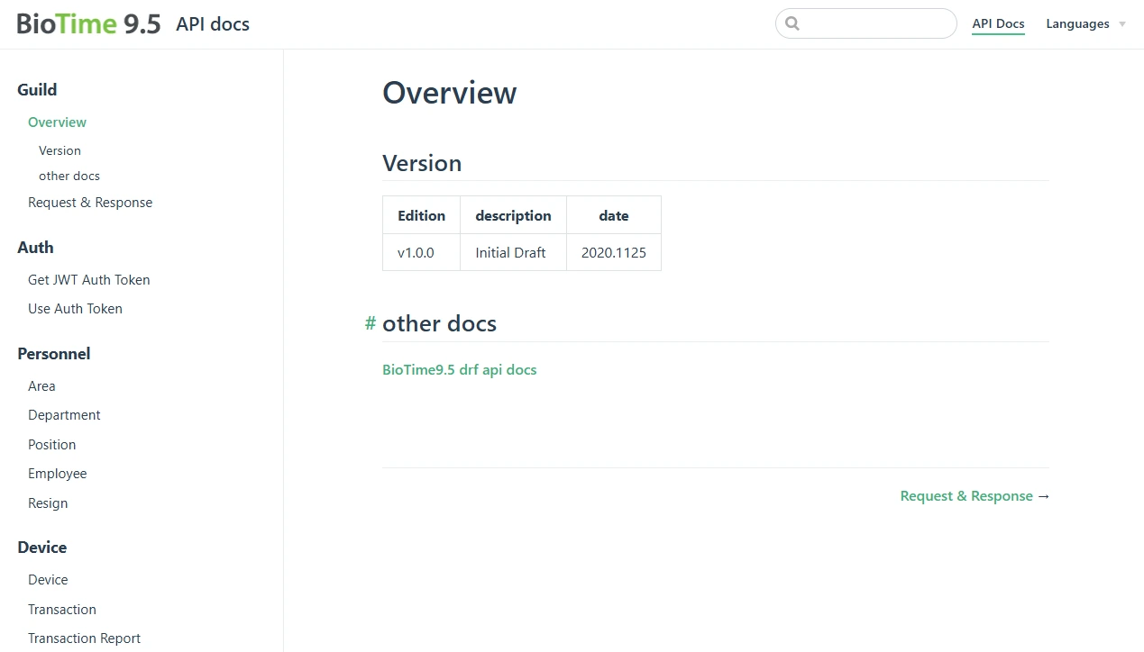Viewport: 1144px width, 652px height.
Task: Open the BioTime9.5 drf api docs link
Action: click(460, 369)
